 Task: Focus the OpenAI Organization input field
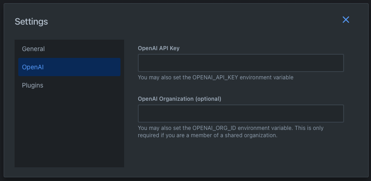pyautogui.click(x=241, y=114)
